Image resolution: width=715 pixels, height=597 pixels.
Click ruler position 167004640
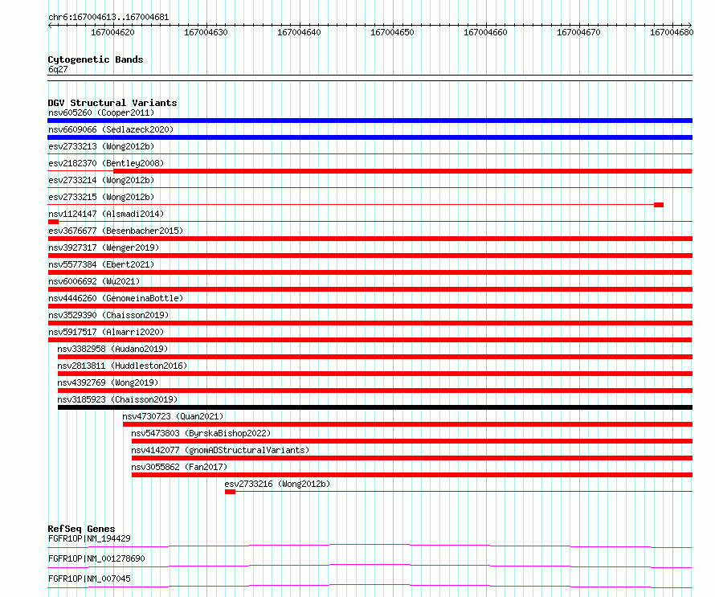click(299, 32)
